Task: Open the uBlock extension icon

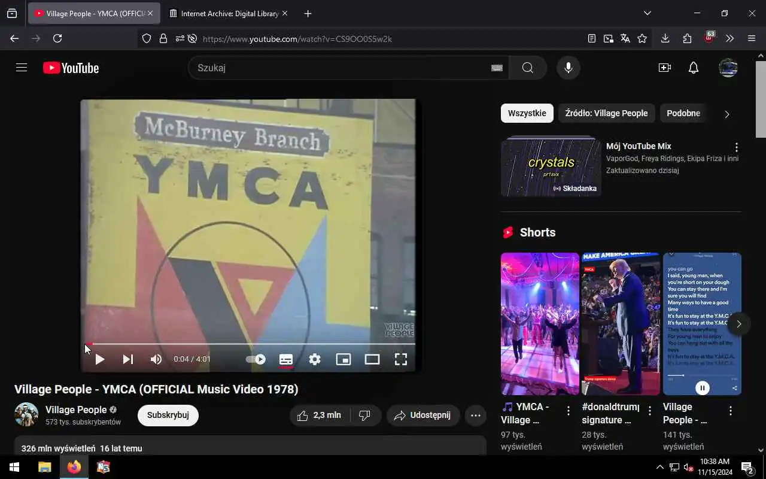Action: click(709, 38)
